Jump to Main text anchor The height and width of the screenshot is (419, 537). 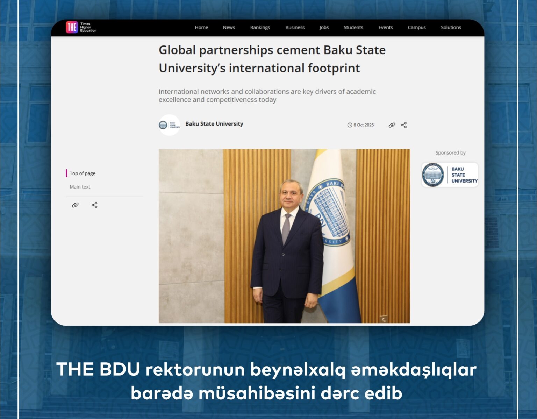80,187
